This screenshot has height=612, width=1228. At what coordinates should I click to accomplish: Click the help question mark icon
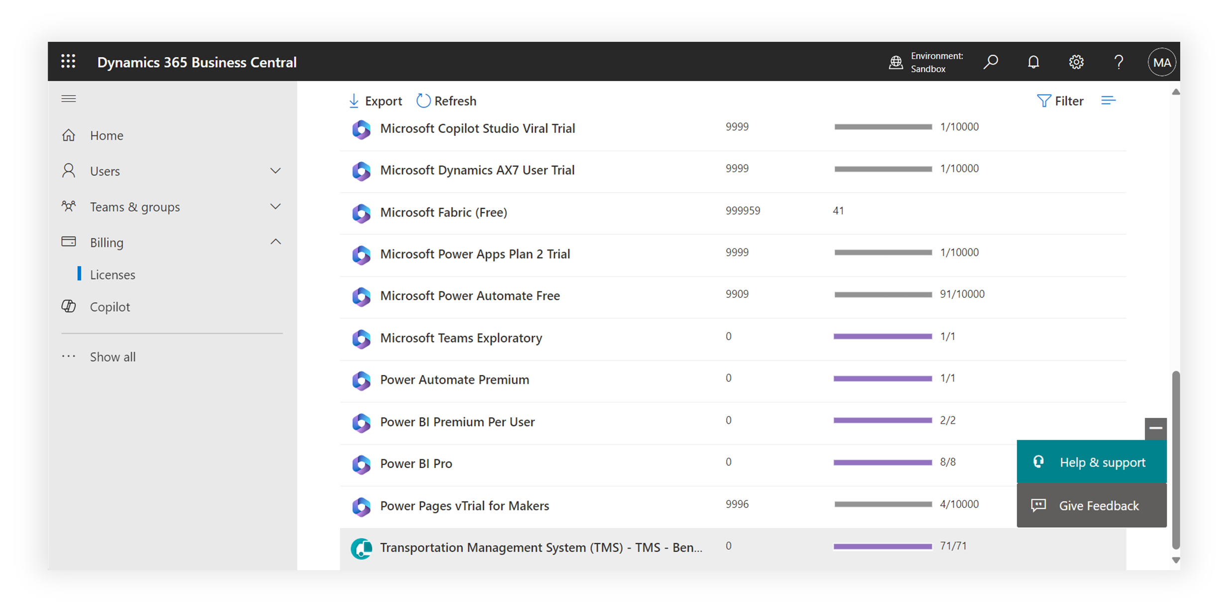point(1118,62)
